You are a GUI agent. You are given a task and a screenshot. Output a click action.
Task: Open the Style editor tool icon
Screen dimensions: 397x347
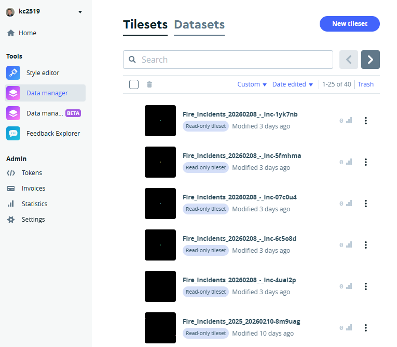tap(13, 73)
